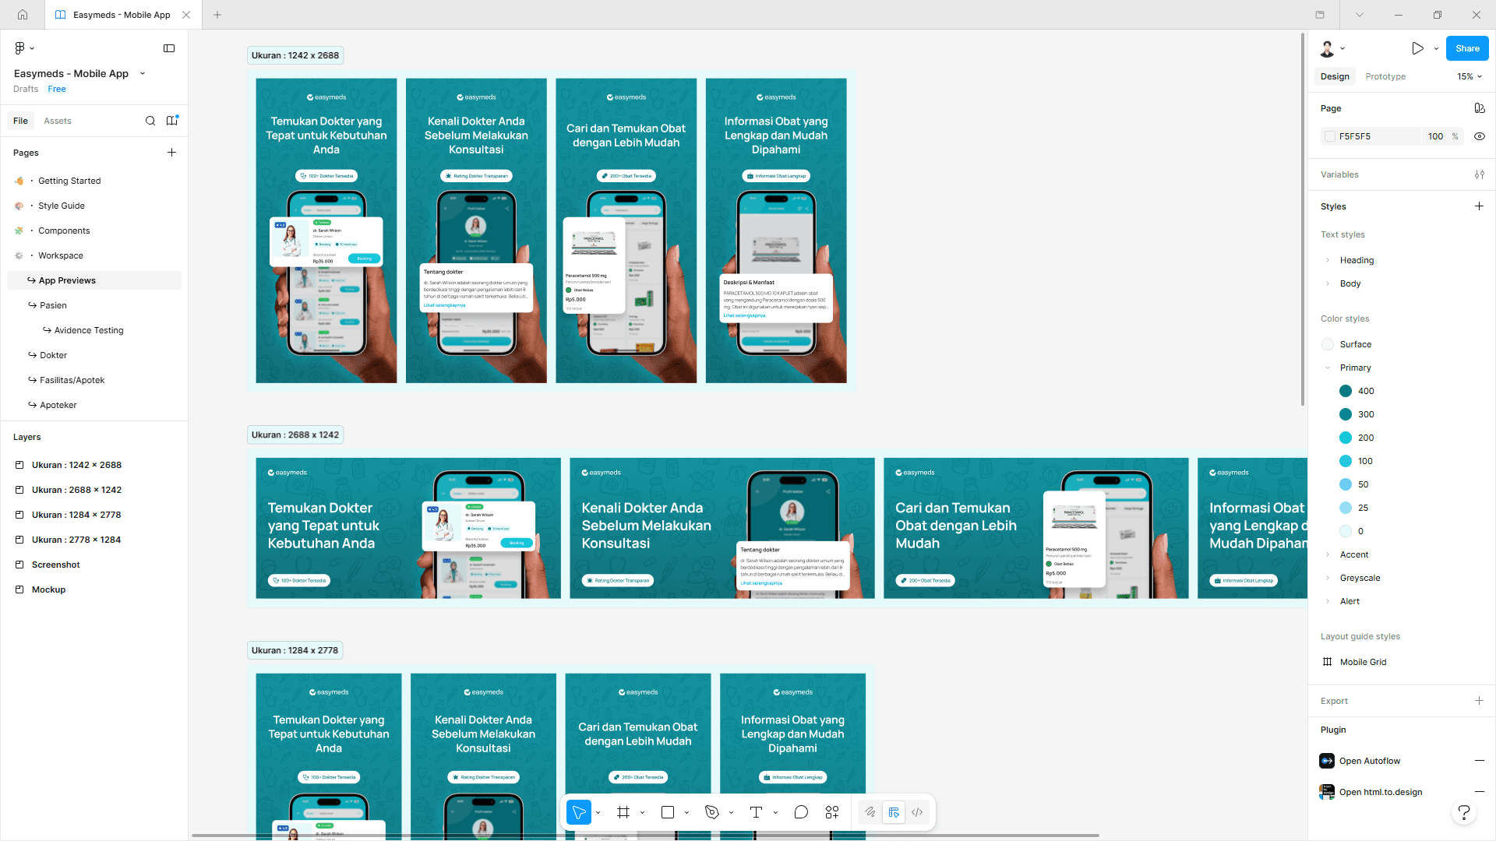Screen dimensions: 1496x841
Task: Select the Comment tool
Action: [x=801, y=812]
